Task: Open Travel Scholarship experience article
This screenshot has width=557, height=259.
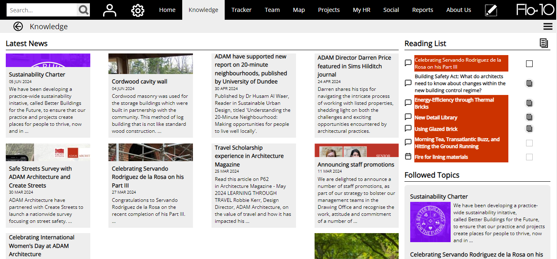Action: click(x=249, y=156)
